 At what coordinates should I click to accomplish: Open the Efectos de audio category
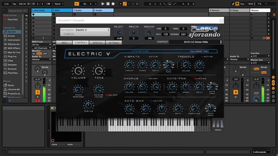[12, 44]
